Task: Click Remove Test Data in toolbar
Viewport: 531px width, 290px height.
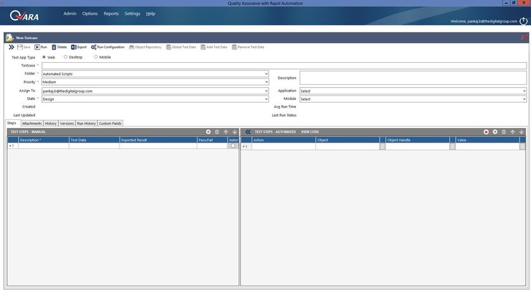Action: click(x=248, y=47)
